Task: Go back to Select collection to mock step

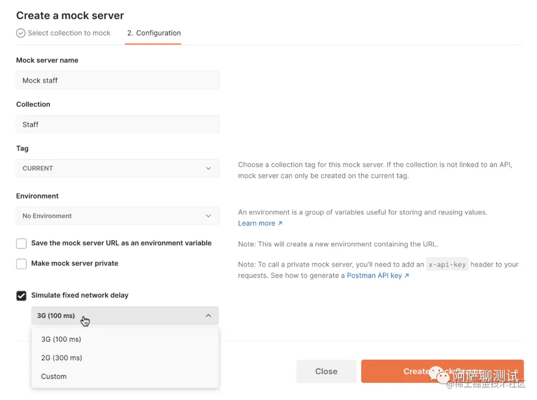Action: [x=69, y=33]
